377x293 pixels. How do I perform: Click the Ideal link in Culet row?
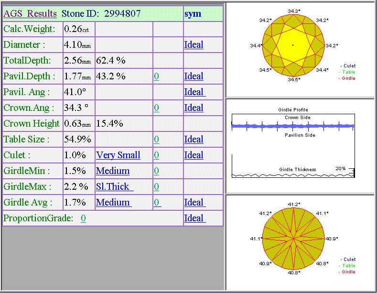pyautogui.click(x=194, y=155)
